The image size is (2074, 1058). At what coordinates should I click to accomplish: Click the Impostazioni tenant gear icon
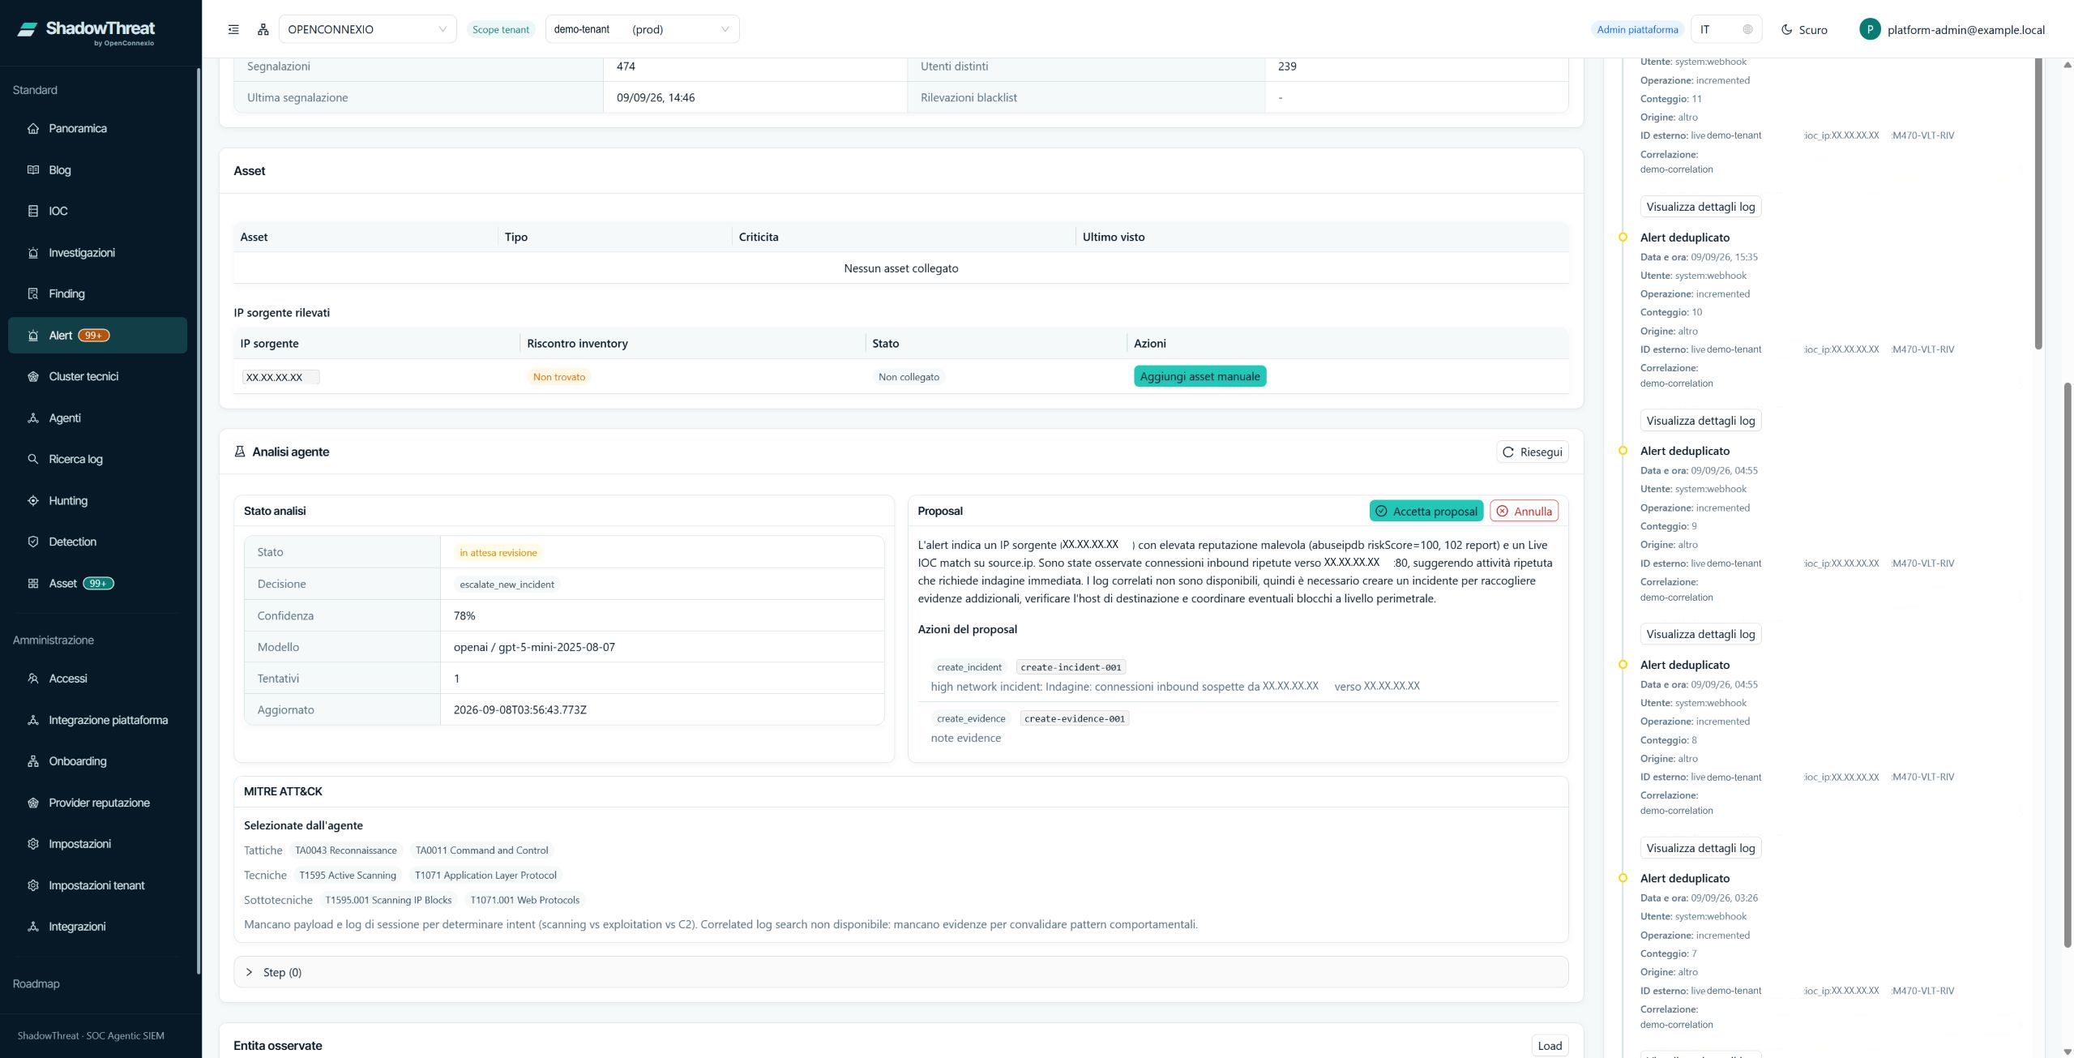pyautogui.click(x=33, y=885)
